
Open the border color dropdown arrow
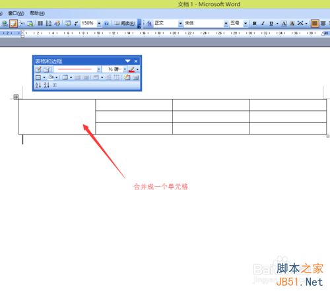point(137,69)
